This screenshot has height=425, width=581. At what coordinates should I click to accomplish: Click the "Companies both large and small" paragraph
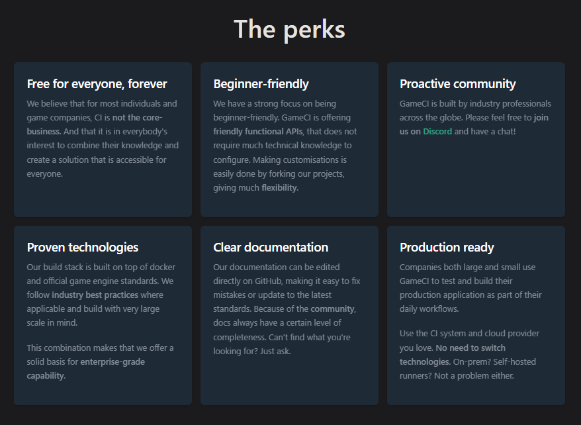(467, 267)
